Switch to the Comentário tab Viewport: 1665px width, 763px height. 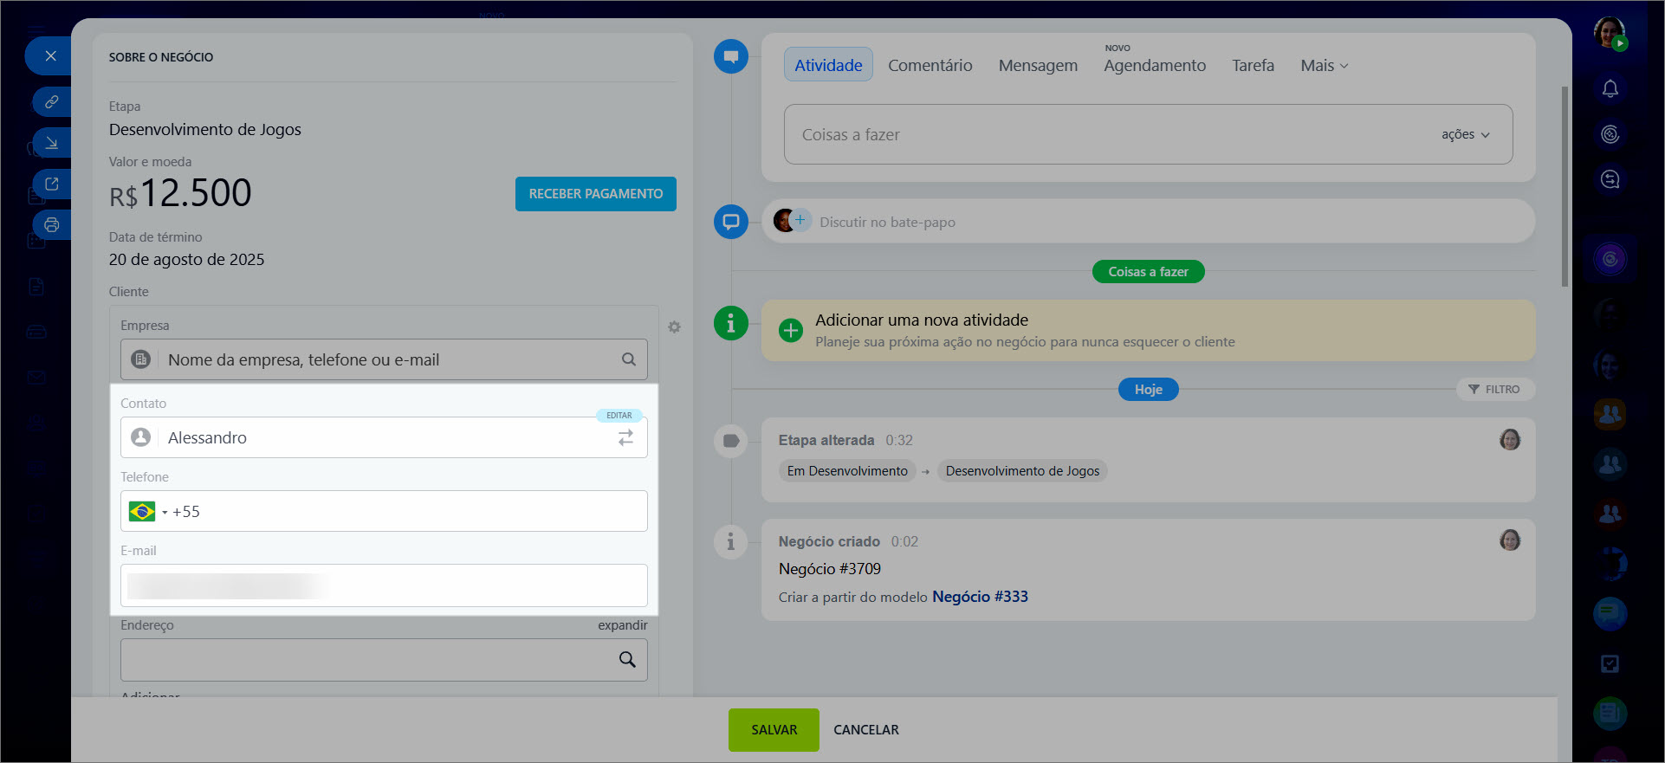tap(930, 66)
